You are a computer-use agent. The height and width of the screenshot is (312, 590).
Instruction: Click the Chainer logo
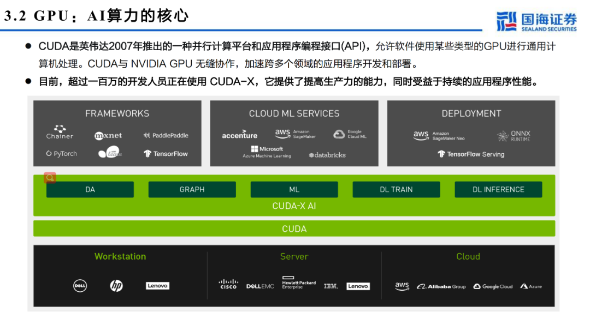point(60,133)
